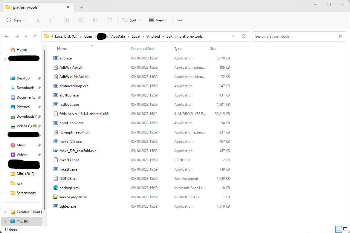
Task: Select the mke2fs.conf file
Action: click(x=69, y=160)
